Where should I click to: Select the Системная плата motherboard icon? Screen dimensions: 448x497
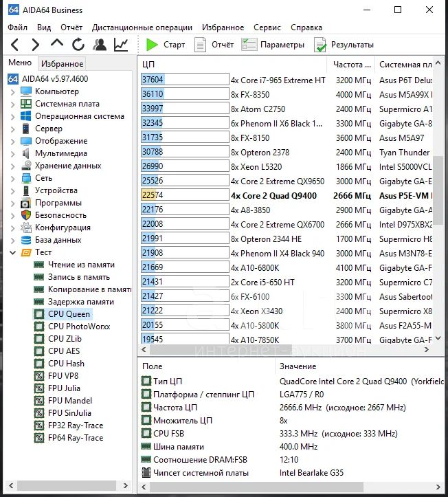click(26, 104)
